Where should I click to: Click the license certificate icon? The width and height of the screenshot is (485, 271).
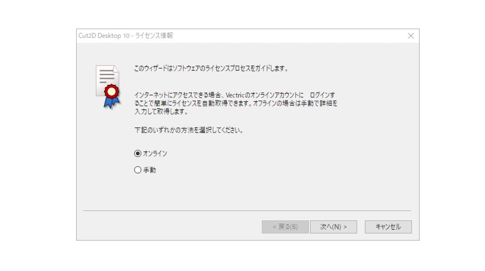coord(108,87)
